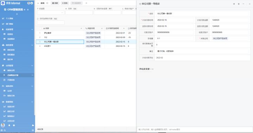The height and width of the screenshot is (133, 253).
Task: Click the 计划付款金额 field value 1240020
Action: click(229, 20)
